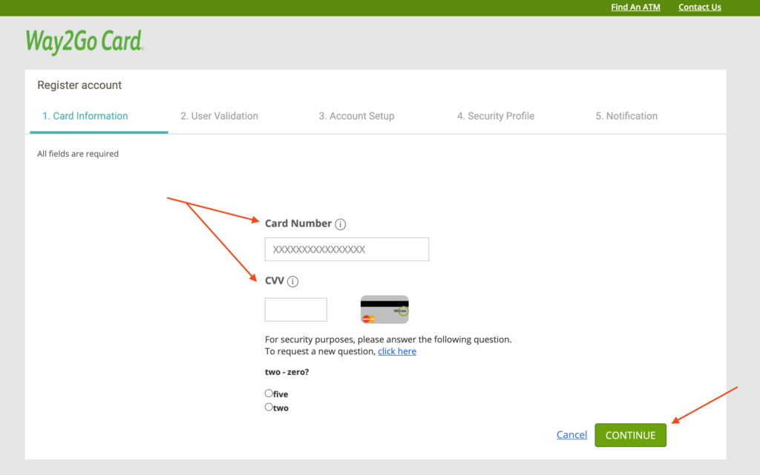Click the "All fields are required" note
The image size is (760, 475).
tap(78, 154)
